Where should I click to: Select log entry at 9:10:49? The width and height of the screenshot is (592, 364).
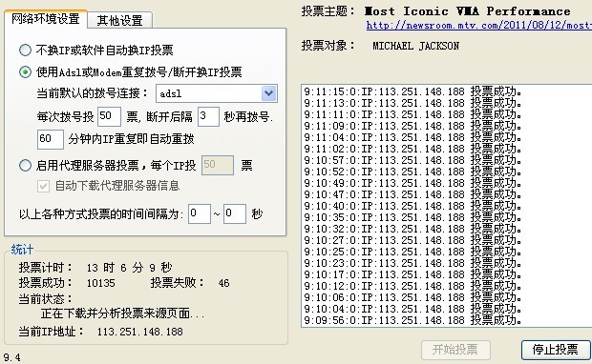pyautogui.click(x=412, y=183)
